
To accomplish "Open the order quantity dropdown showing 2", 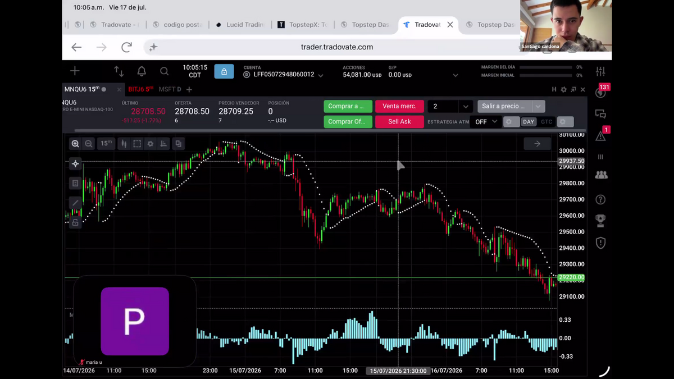I will 449,106.
